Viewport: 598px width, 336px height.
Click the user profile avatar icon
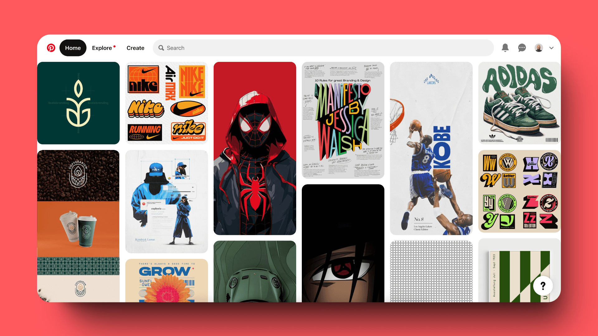pyautogui.click(x=539, y=48)
